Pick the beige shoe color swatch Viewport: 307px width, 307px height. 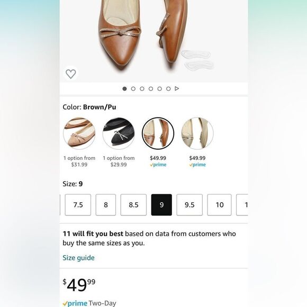pyautogui.click(x=197, y=133)
